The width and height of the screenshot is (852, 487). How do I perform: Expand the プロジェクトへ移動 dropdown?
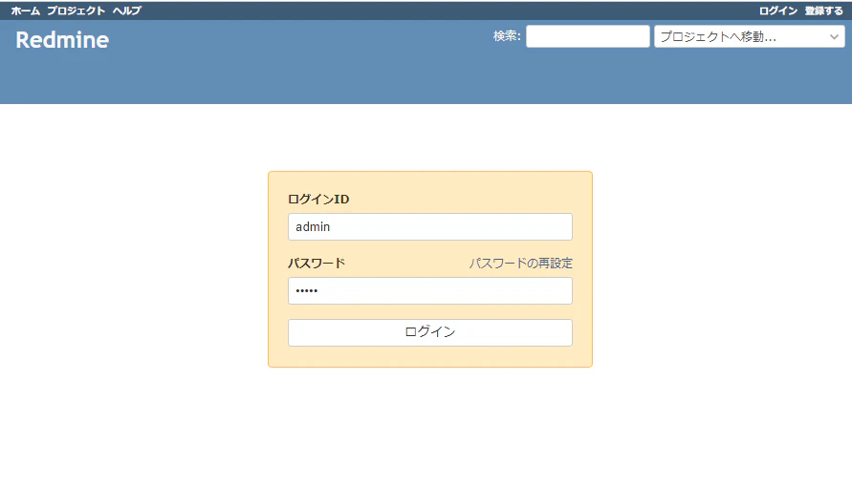tap(750, 36)
